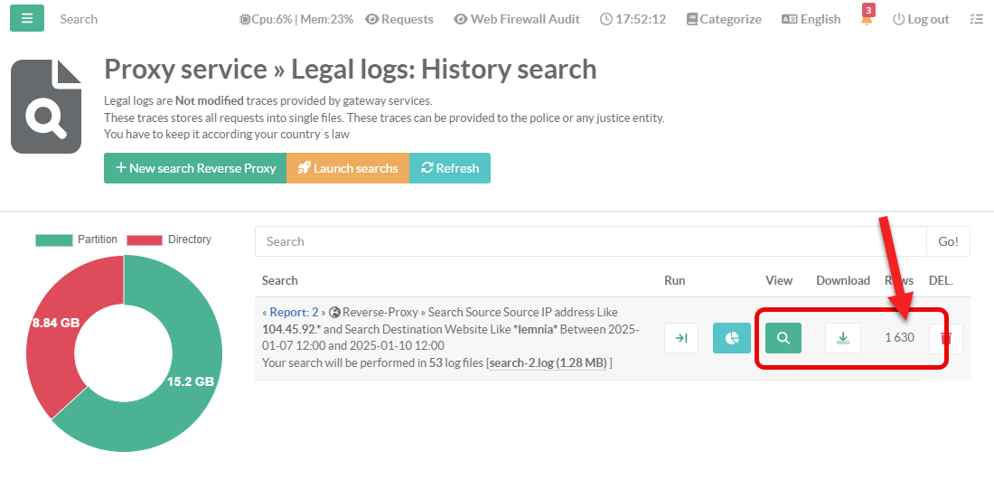This screenshot has width=994, height=489.
Task: Run the search with arrow icon
Action: (x=681, y=338)
